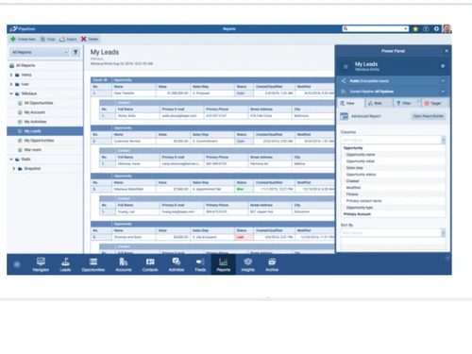472x354 pixels.
Task: Click the green Create New plus icon
Action: 13,39
